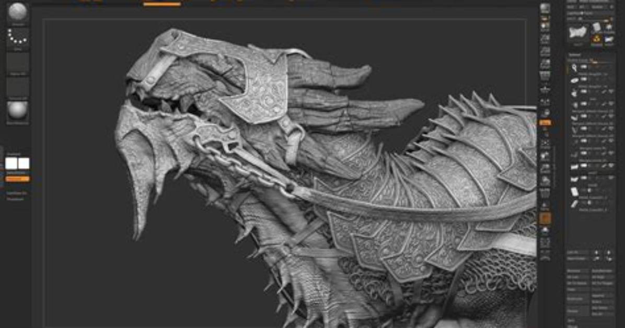Open the Texture Off selector

18,88
